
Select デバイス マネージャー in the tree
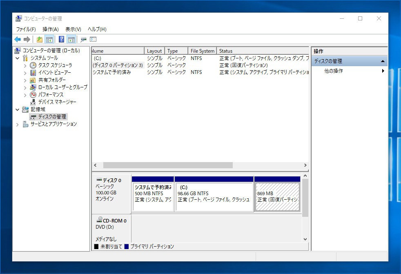pyautogui.click(x=57, y=102)
